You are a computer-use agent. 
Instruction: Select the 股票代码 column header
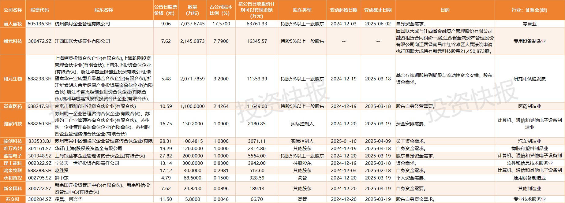pyautogui.click(x=39, y=10)
